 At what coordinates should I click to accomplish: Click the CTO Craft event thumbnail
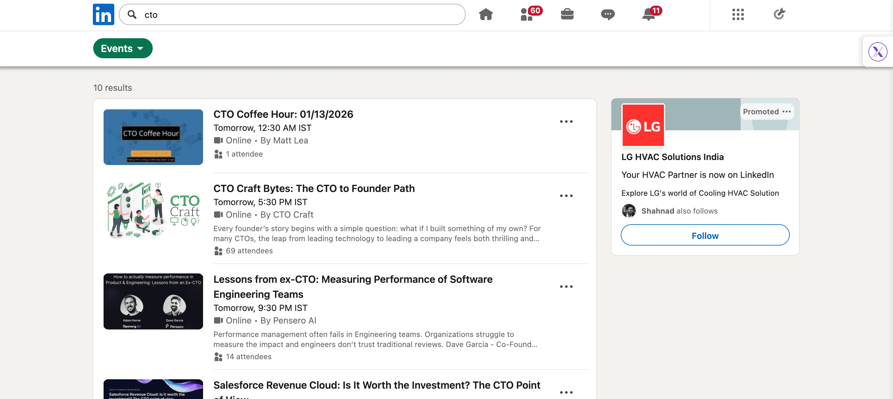[x=153, y=210]
